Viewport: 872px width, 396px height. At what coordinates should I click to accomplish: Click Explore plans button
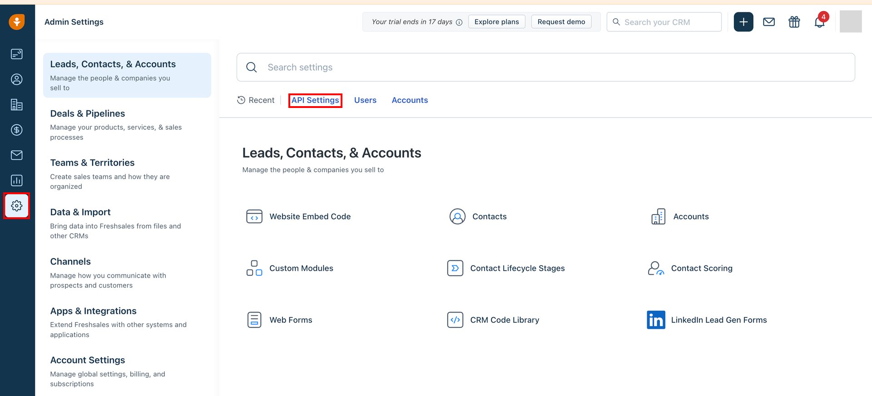[497, 22]
